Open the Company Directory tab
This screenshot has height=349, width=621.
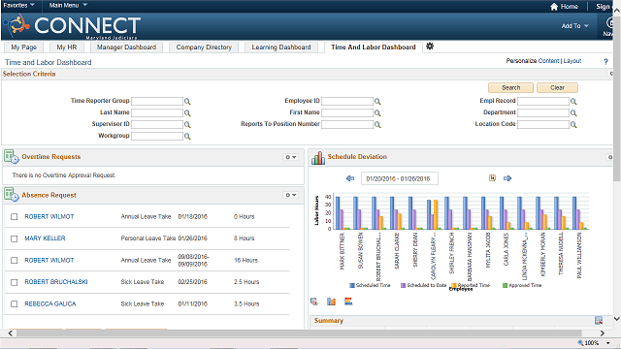204,48
